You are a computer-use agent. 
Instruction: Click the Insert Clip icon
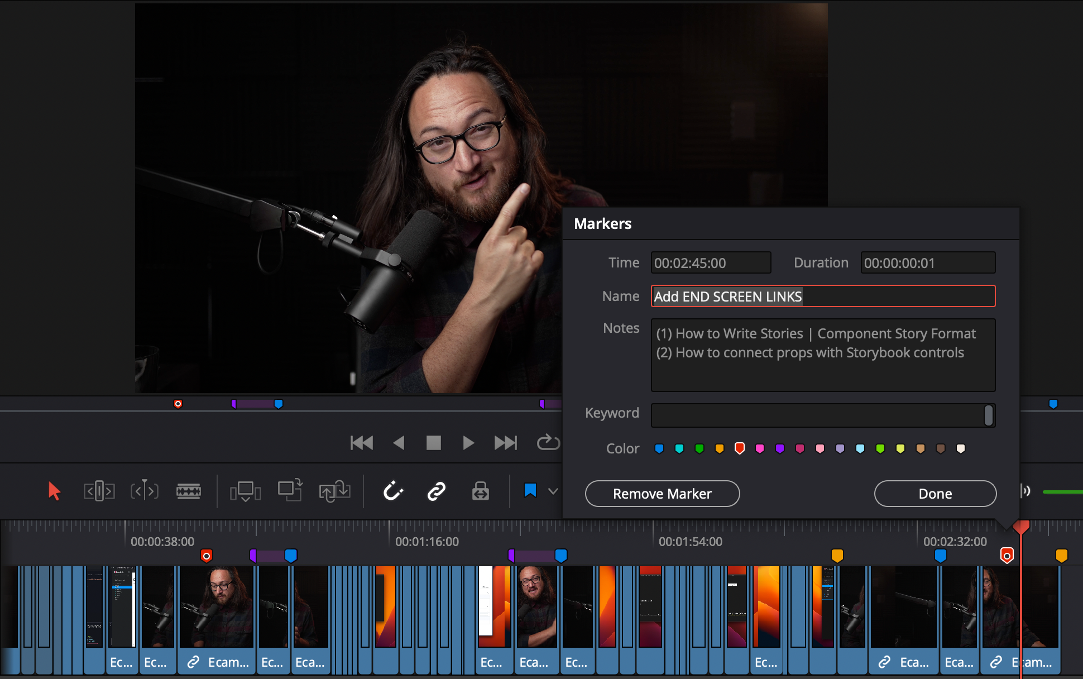click(x=246, y=491)
